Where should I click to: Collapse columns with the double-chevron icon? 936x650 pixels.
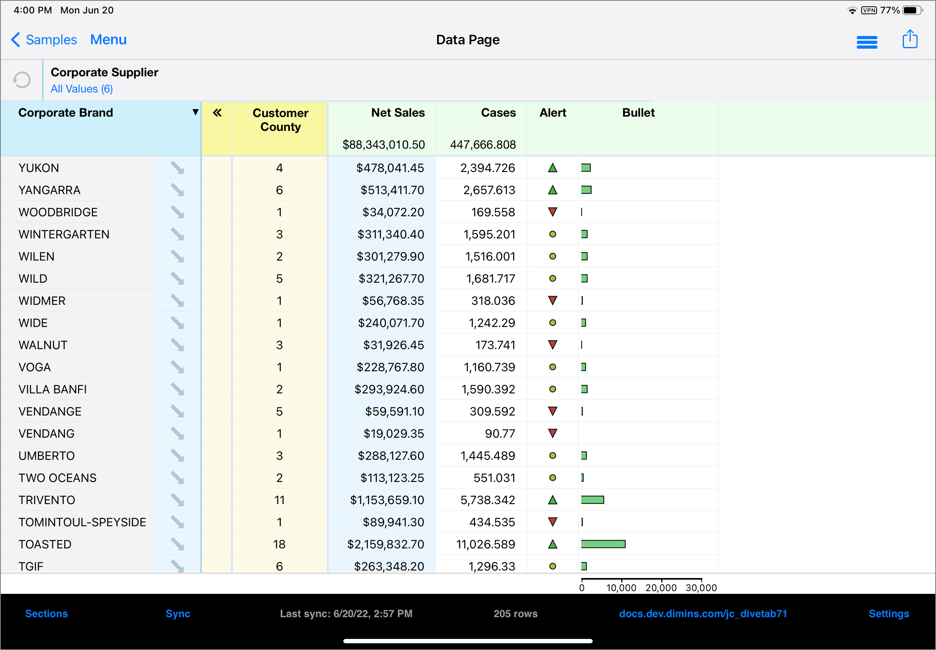click(217, 113)
